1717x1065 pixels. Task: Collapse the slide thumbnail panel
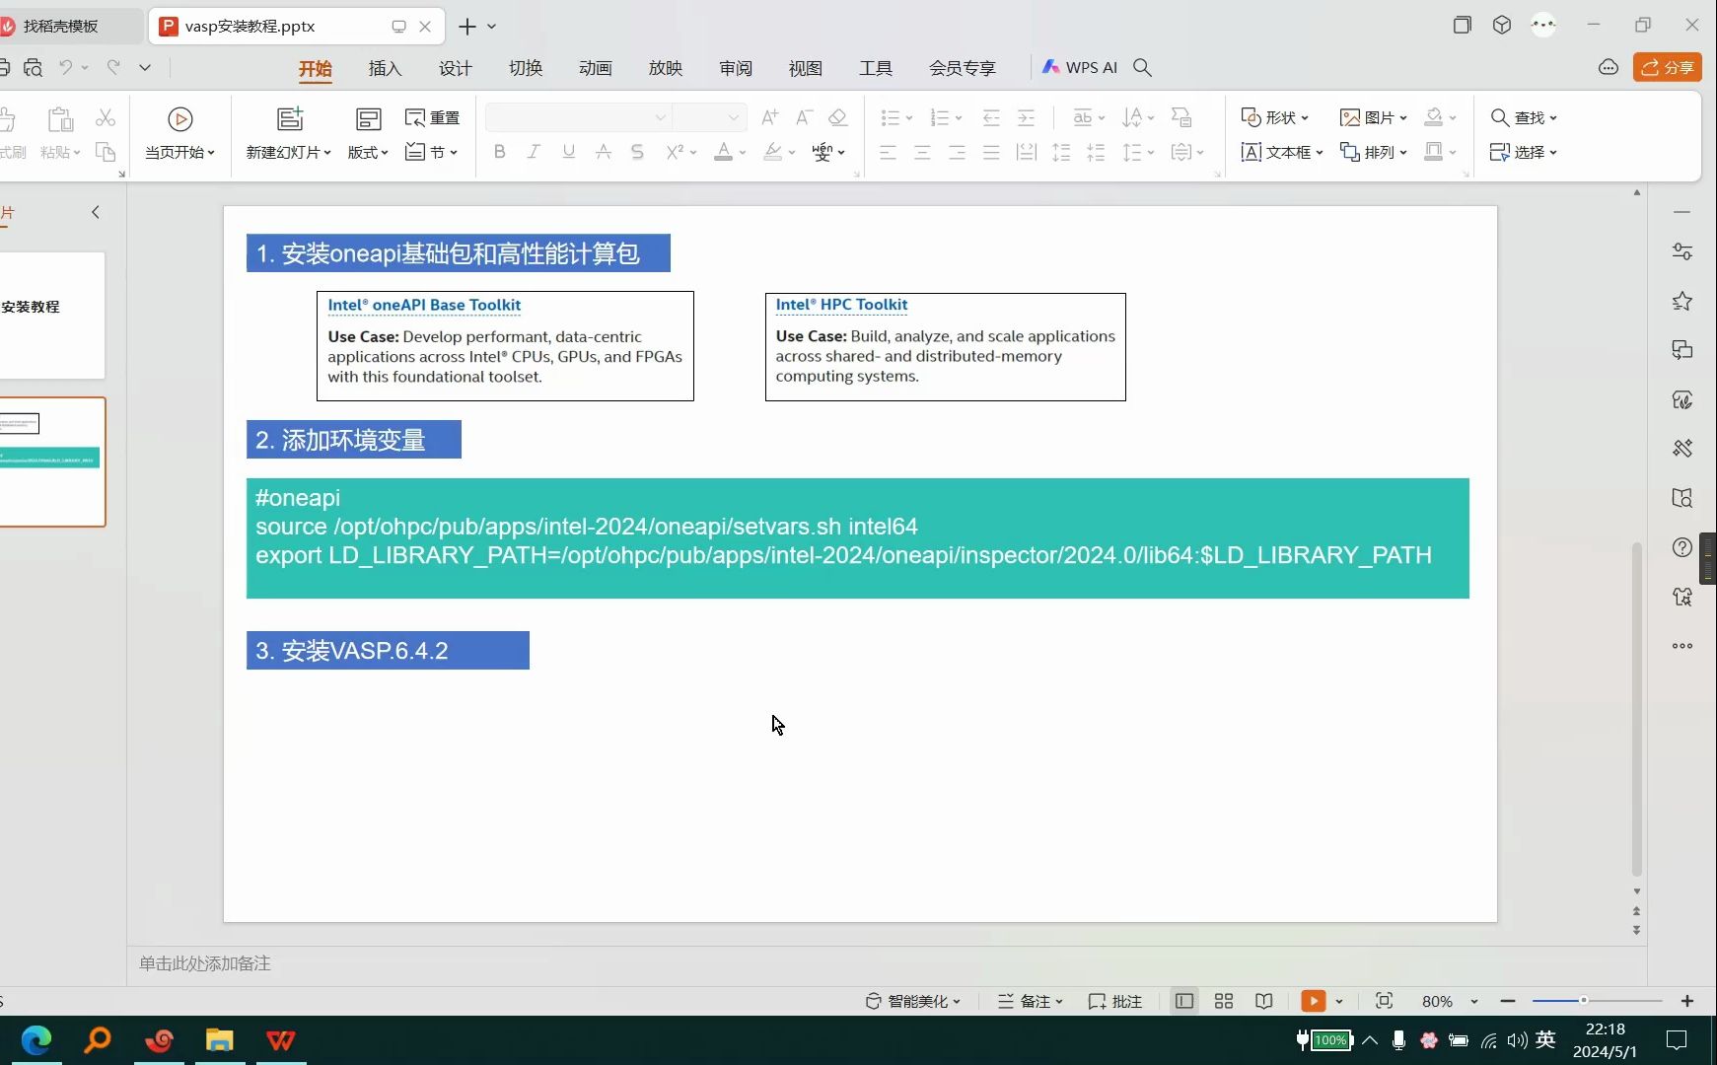click(96, 212)
